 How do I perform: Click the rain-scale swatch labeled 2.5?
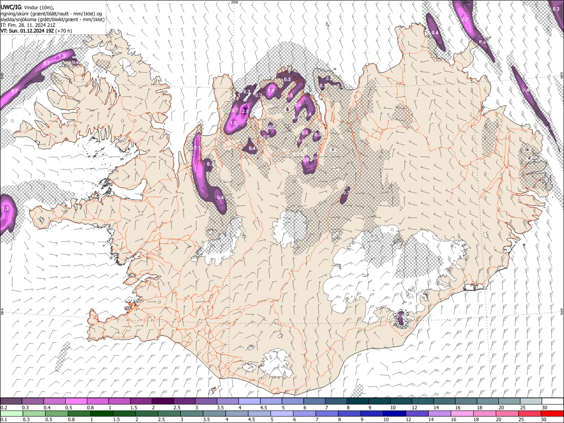point(169,413)
